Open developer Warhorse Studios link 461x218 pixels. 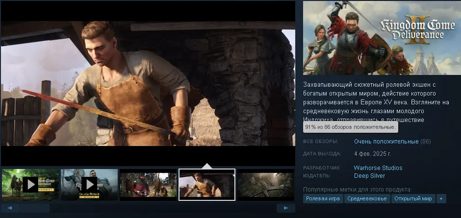click(378, 168)
